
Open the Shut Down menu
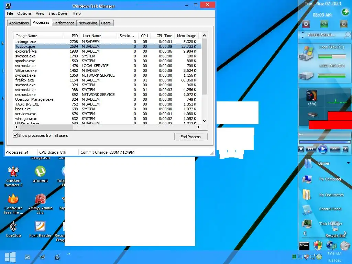(58, 13)
